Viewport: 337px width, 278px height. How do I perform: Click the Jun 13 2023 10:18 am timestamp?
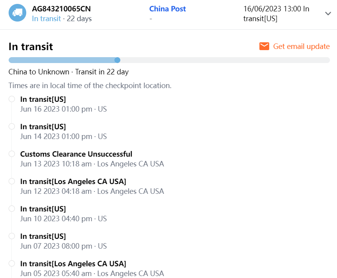coord(56,164)
